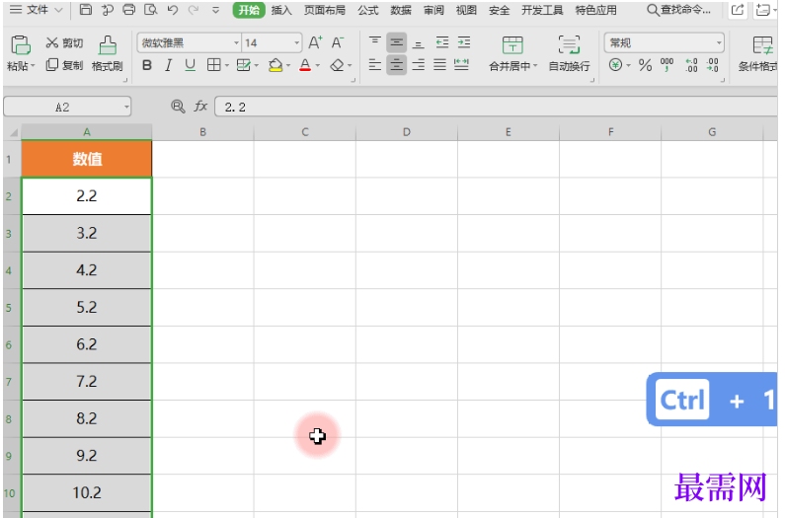The height and width of the screenshot is (518, 785).
Task: Toggle Bold formatting
Action: 147,65
